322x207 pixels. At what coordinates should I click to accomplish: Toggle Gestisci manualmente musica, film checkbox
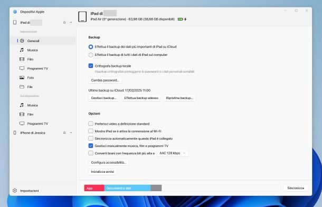(91, 146)
